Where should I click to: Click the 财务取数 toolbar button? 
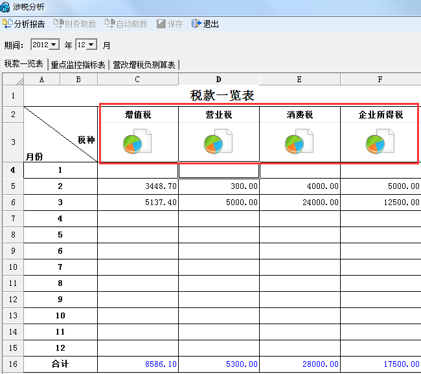[x=75, y=25]
